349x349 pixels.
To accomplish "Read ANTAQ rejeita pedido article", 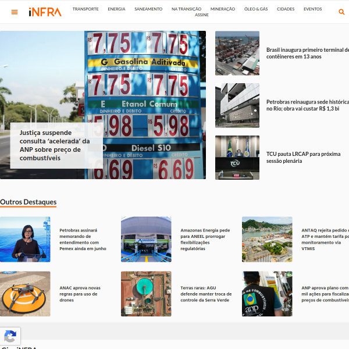I will [325, 239].
